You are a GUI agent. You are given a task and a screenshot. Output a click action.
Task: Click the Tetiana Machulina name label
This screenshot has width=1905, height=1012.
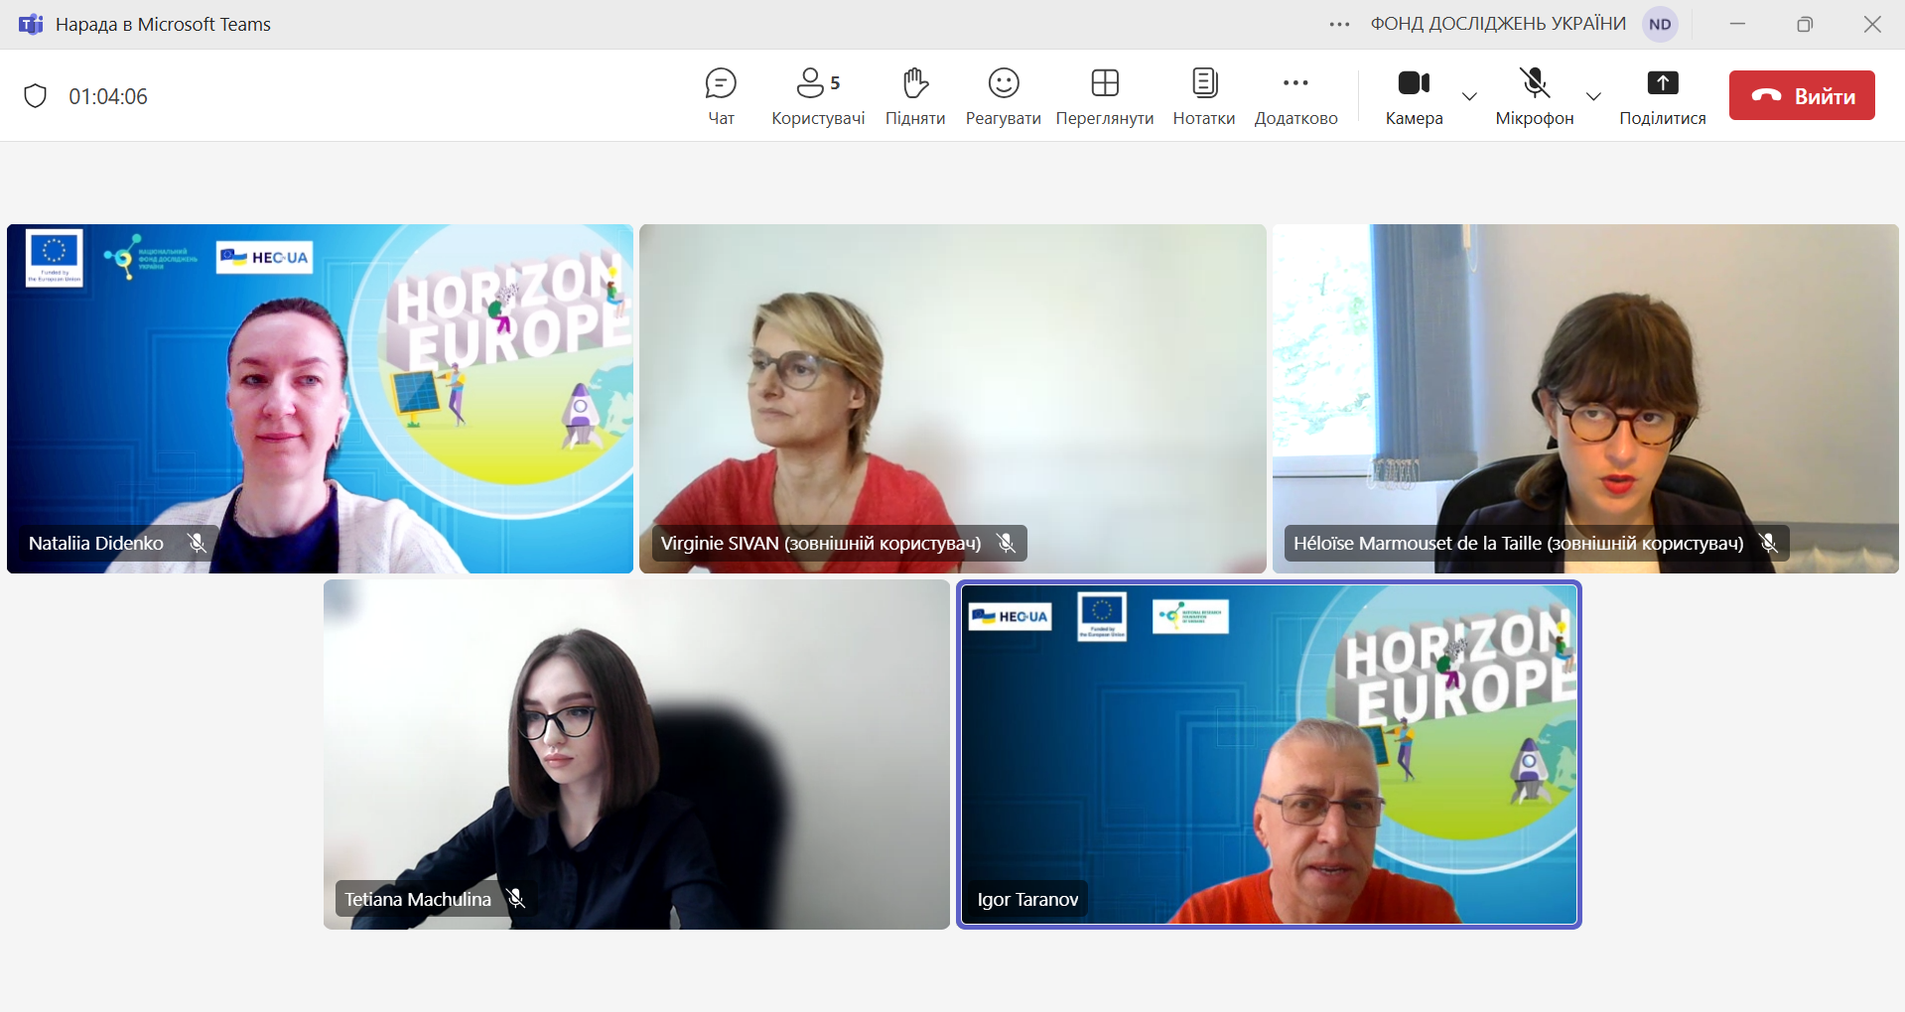pyautogui.click(x=418, y=899)
